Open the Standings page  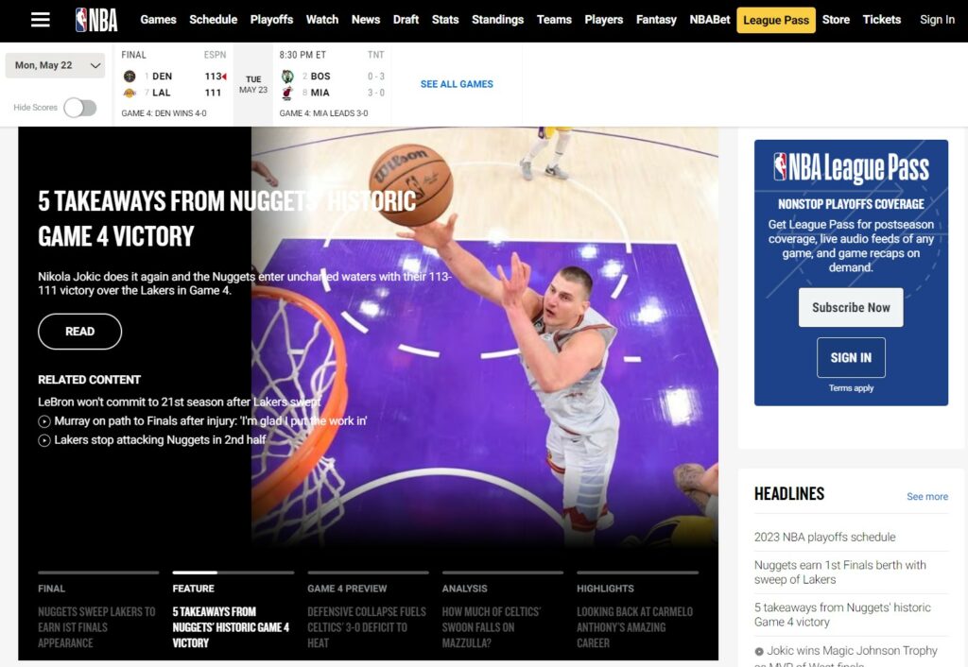[x=497, y=20]
